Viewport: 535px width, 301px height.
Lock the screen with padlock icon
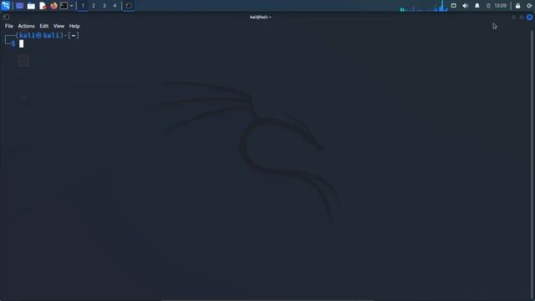[518, 6]
